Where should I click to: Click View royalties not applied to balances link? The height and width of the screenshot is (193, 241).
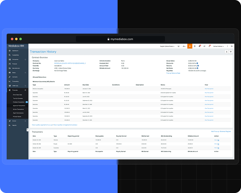[65, 125]
